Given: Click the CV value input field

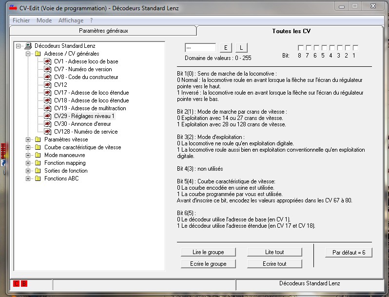Looking at the screenshot, I should (200, 48).
